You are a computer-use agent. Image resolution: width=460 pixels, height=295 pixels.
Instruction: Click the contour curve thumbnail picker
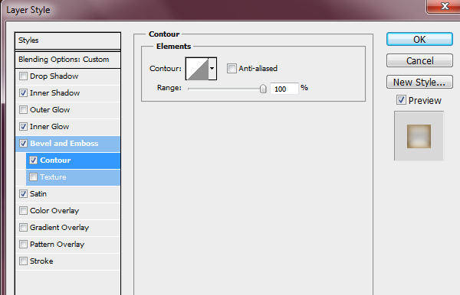[x=198, y=69]
